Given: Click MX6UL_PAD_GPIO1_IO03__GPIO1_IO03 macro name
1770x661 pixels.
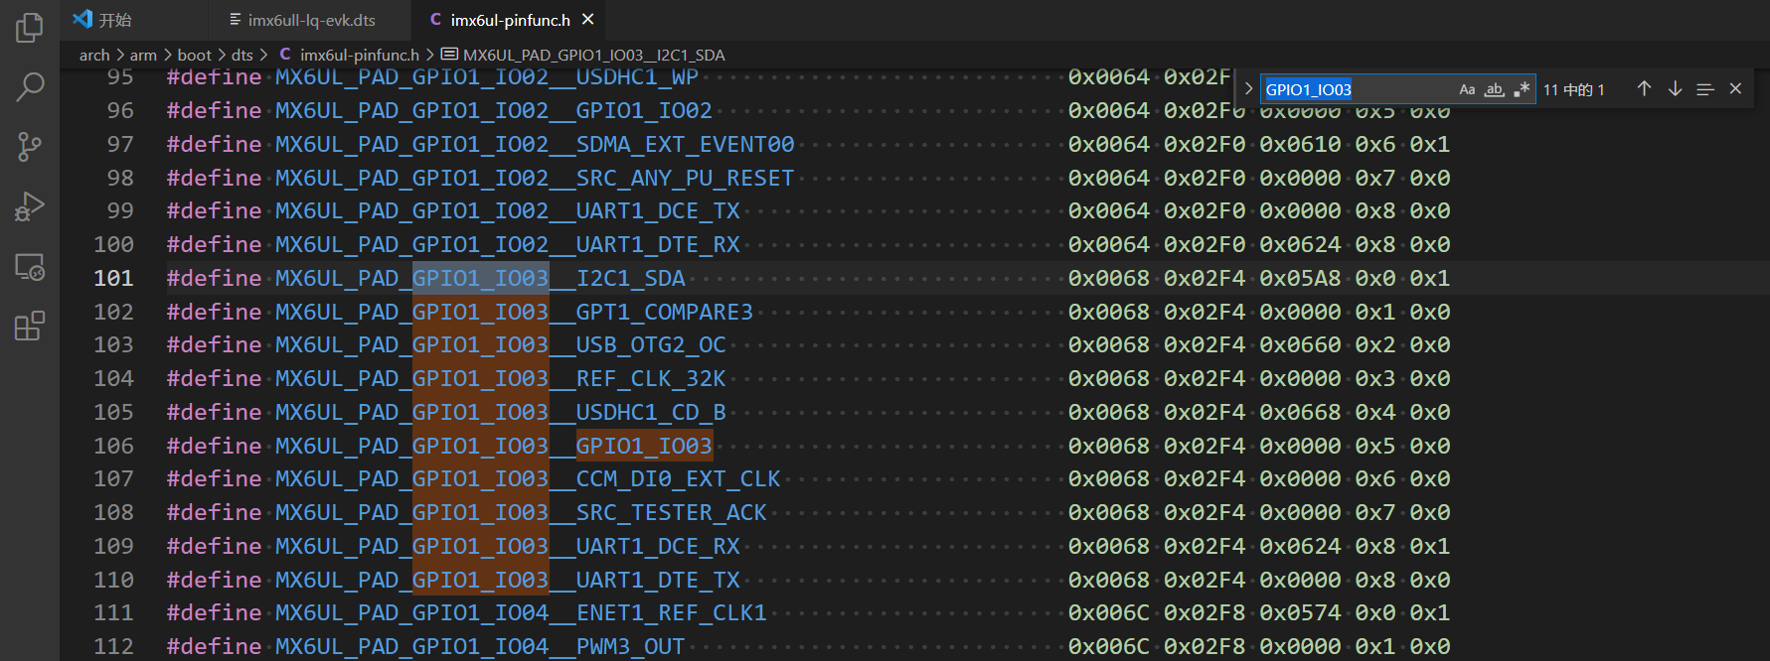Looking at the screenshot, I should point(494,446).
